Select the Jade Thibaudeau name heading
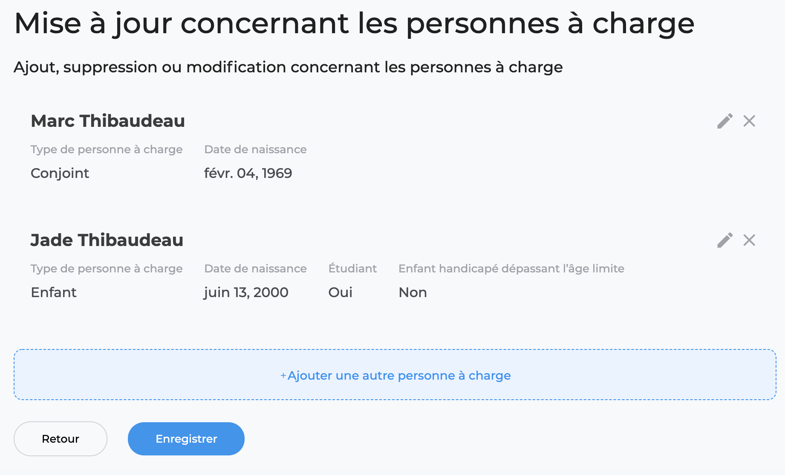Viewport: 785px width, 475px height. tap(107, 240)
